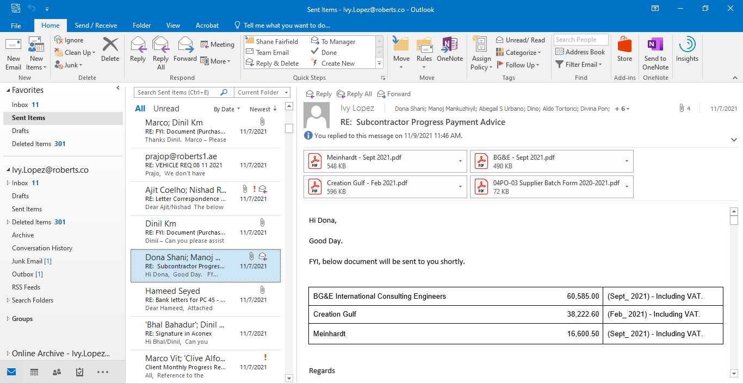The height and width of the screenshot is (384, 743).
Task: Open BG&E - Sept 2021.pdf attachment dropdown arrow
Action: tap(627, 161)
